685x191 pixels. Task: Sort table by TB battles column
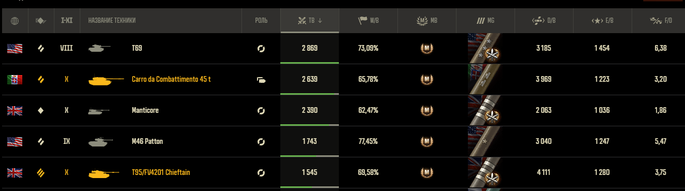click(310, 21)
